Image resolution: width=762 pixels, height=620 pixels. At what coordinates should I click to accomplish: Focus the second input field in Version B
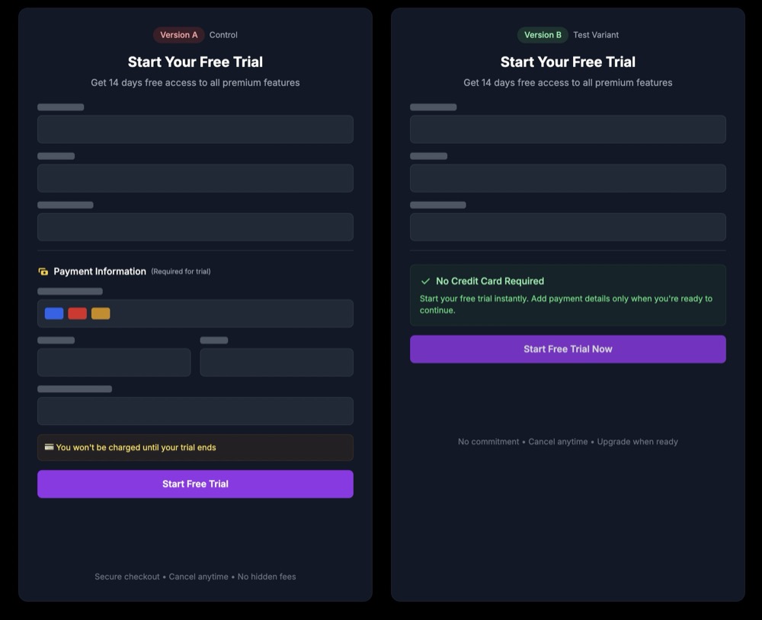[x=568, y=178]
